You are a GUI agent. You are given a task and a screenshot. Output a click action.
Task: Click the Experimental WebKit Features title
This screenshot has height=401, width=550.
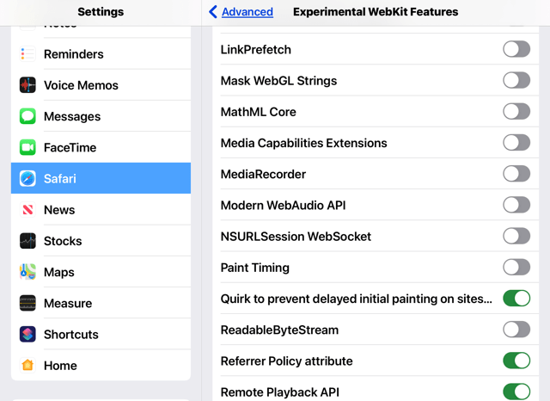pyautogui.click(x=376, y=12)
